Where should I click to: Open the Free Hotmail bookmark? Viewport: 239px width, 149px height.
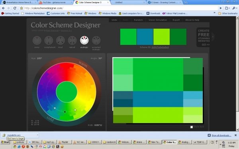74,14
